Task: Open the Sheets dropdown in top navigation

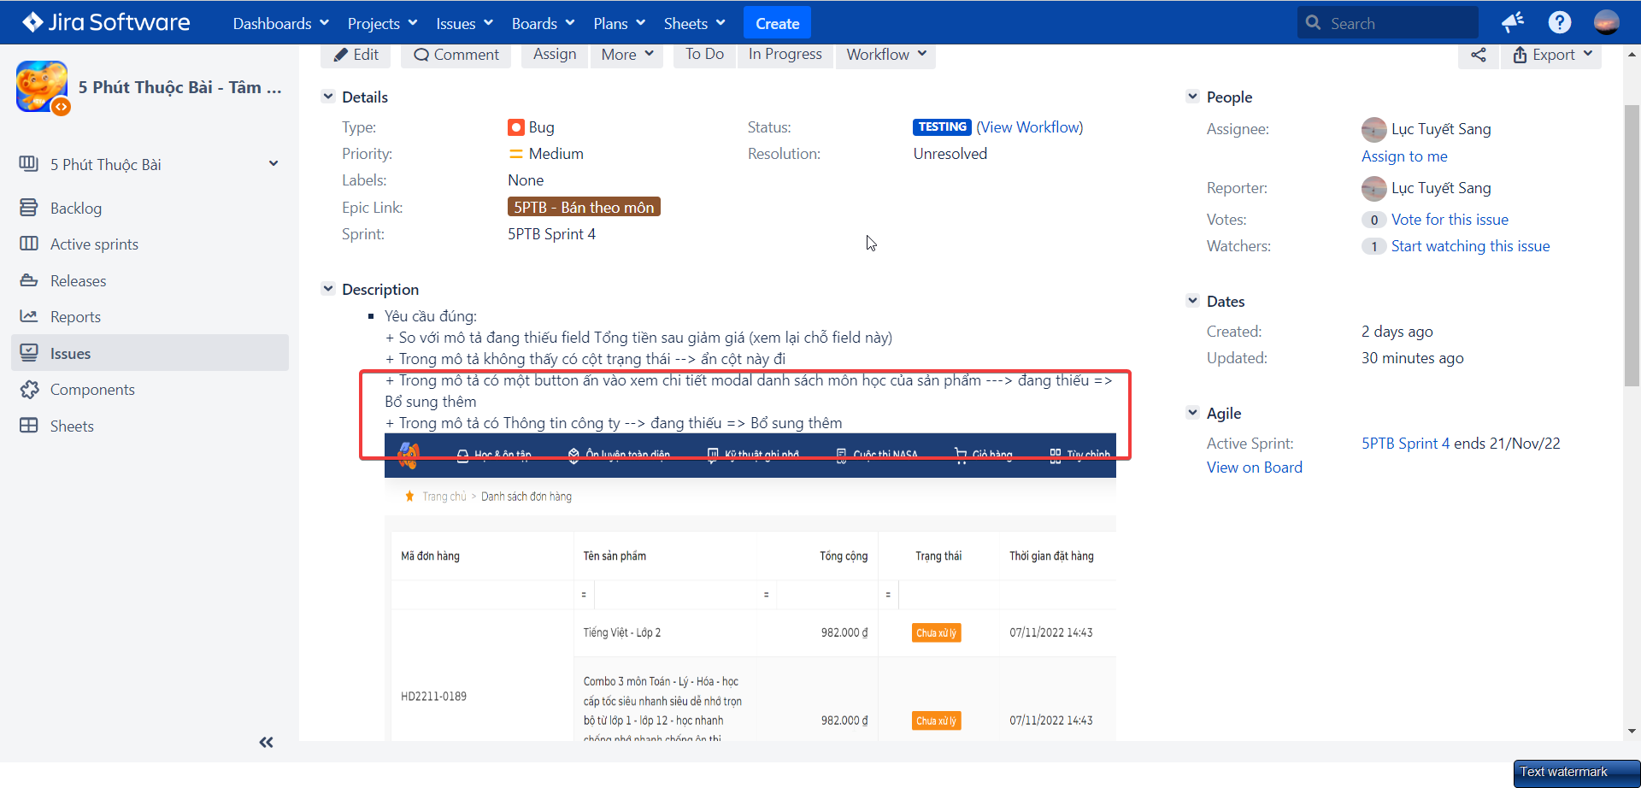Action: pos(694,23)
